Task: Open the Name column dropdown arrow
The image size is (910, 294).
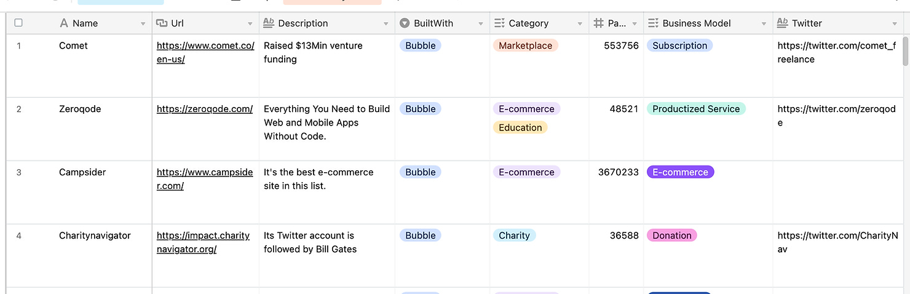Action: tap(143, 24)
